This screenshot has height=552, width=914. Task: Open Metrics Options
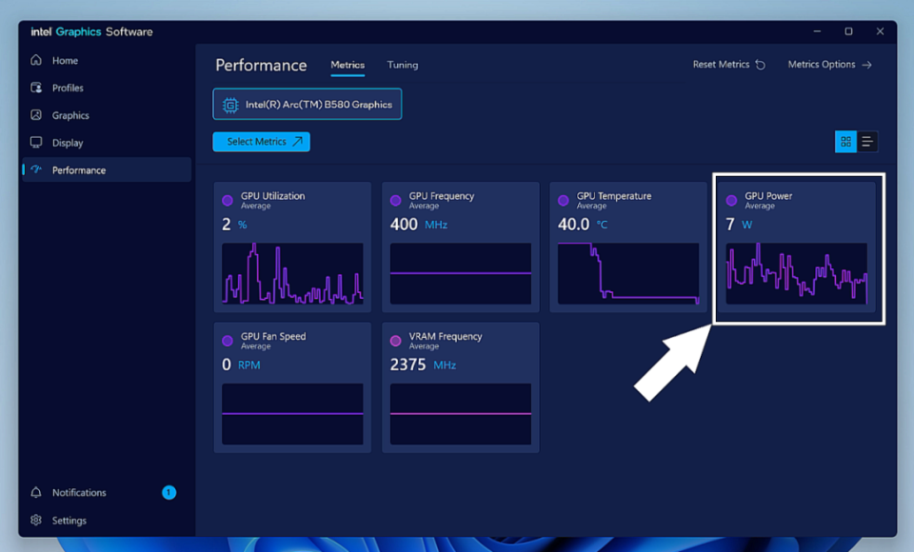(x=829, y=64)
